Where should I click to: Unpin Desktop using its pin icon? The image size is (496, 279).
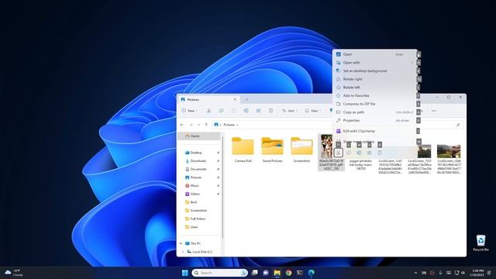click(x=218, y=153)
